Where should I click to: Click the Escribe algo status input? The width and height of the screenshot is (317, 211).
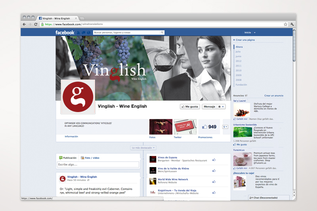point(98,165)
